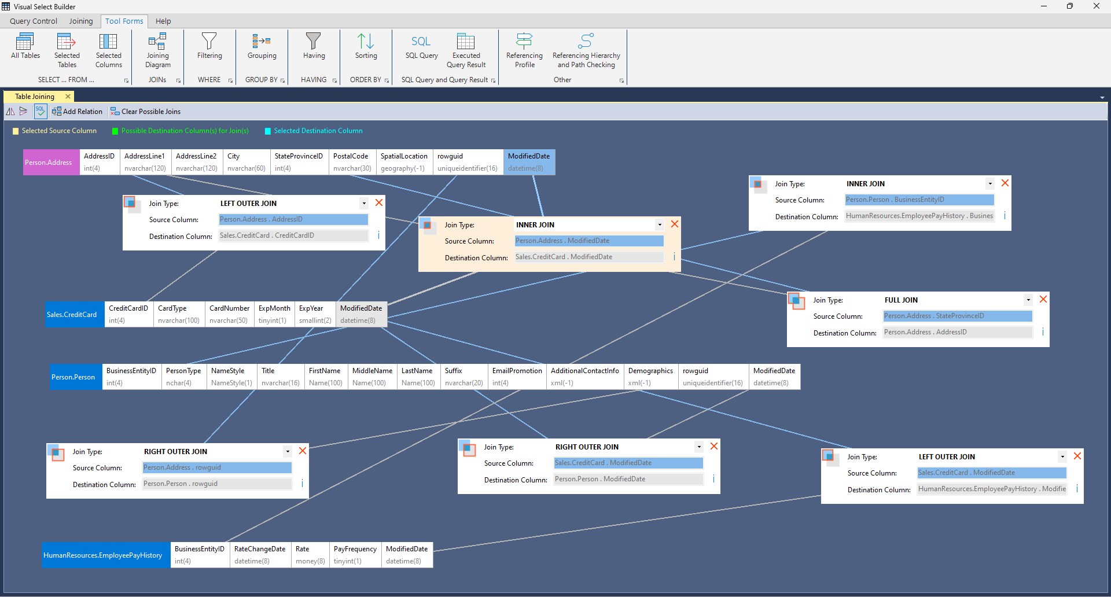1111x597 pixels.
Task: Select the PayFrequency column of EmployeePayHistory
Action: tap(355, 555)
